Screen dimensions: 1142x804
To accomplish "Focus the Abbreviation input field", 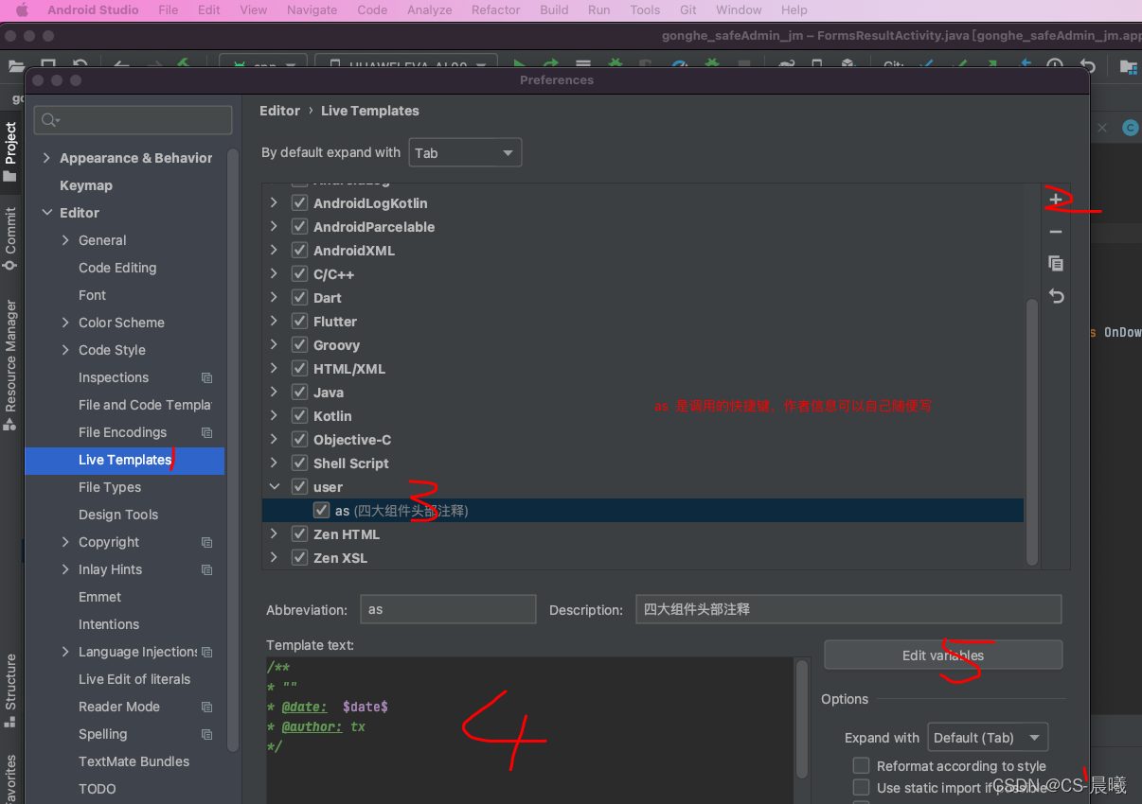I will coord(448,609).
